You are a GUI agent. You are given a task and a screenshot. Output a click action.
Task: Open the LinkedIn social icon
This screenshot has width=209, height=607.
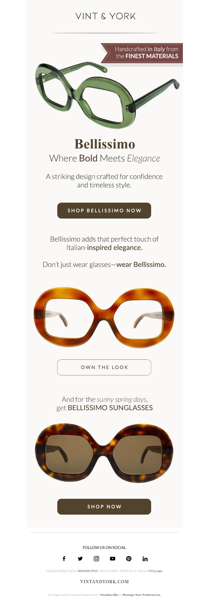coord(145,559)
